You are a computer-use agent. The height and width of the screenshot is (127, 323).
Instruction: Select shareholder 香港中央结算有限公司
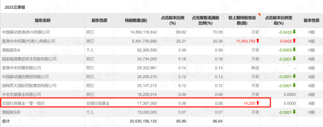point(22,68)
